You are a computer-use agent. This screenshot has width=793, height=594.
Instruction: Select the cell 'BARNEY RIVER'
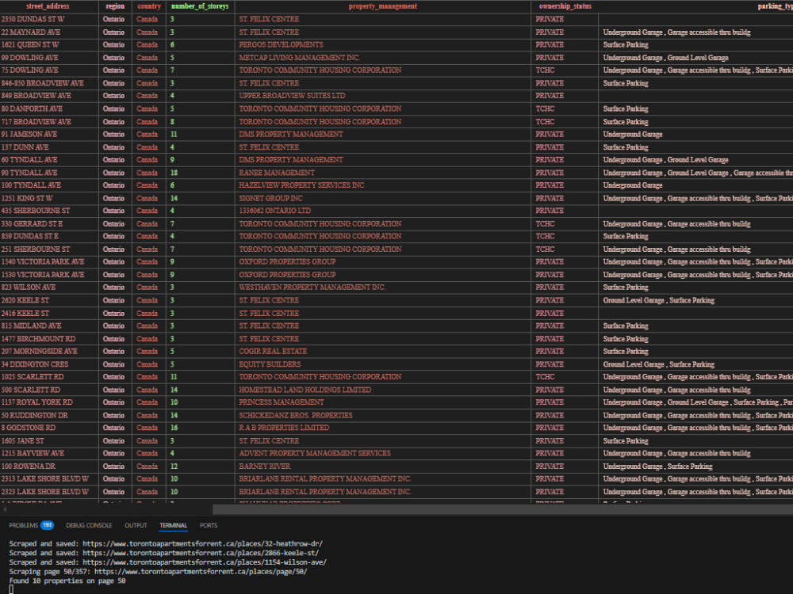click(x=383, y=466)
